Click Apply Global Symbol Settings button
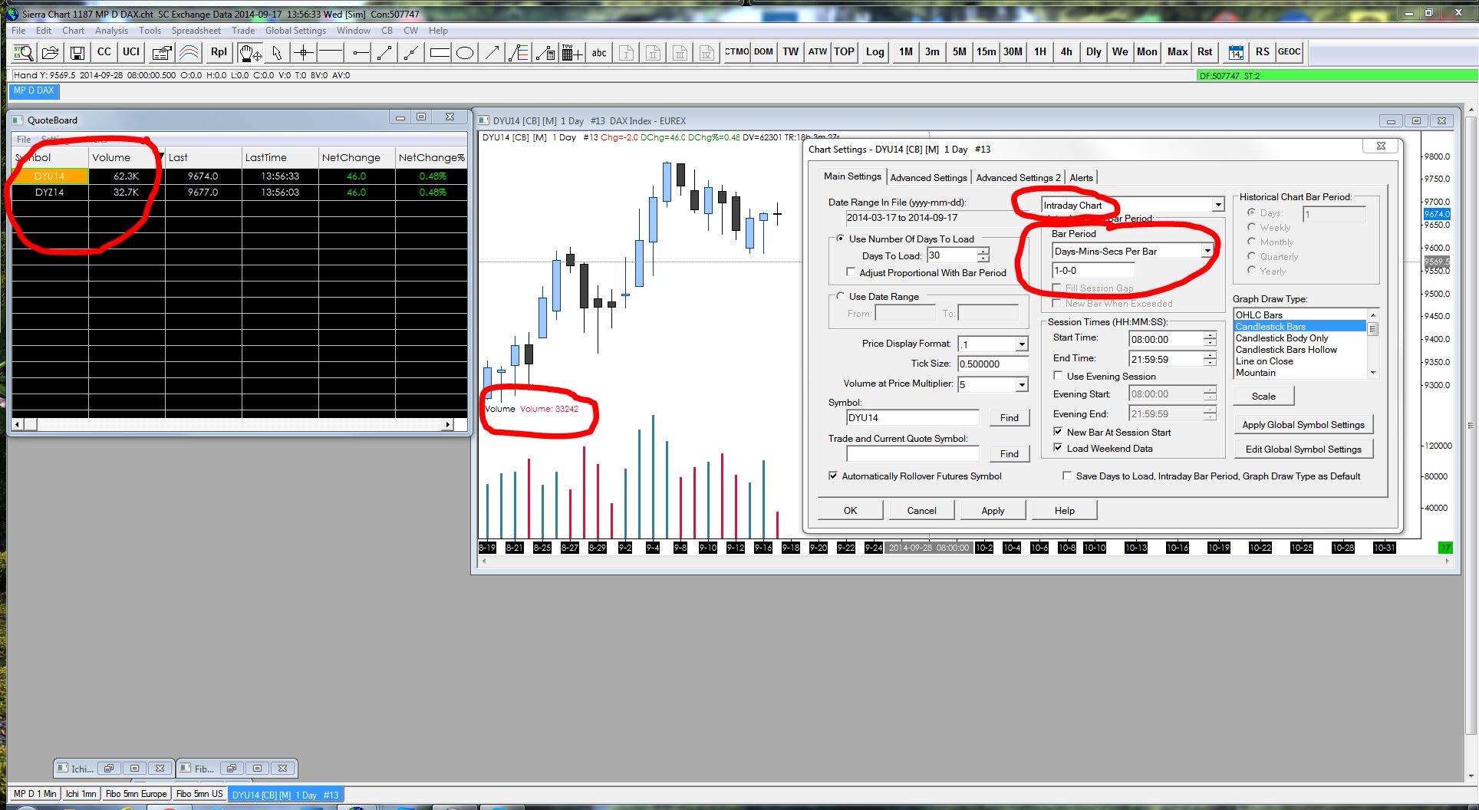Screen dimensions: 1479x810 click(1303, 425)
